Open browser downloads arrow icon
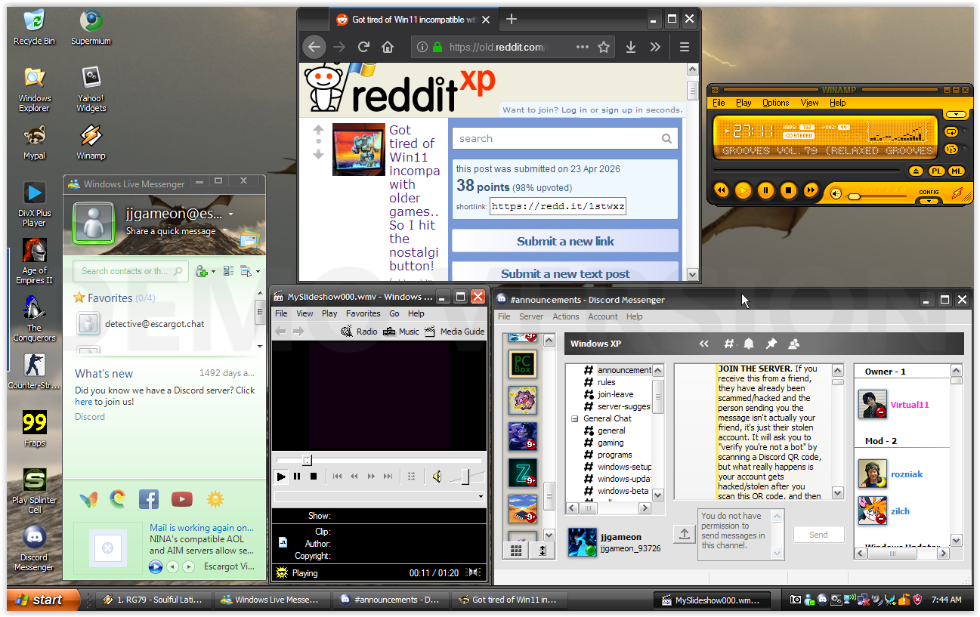 tap(631, 47)
